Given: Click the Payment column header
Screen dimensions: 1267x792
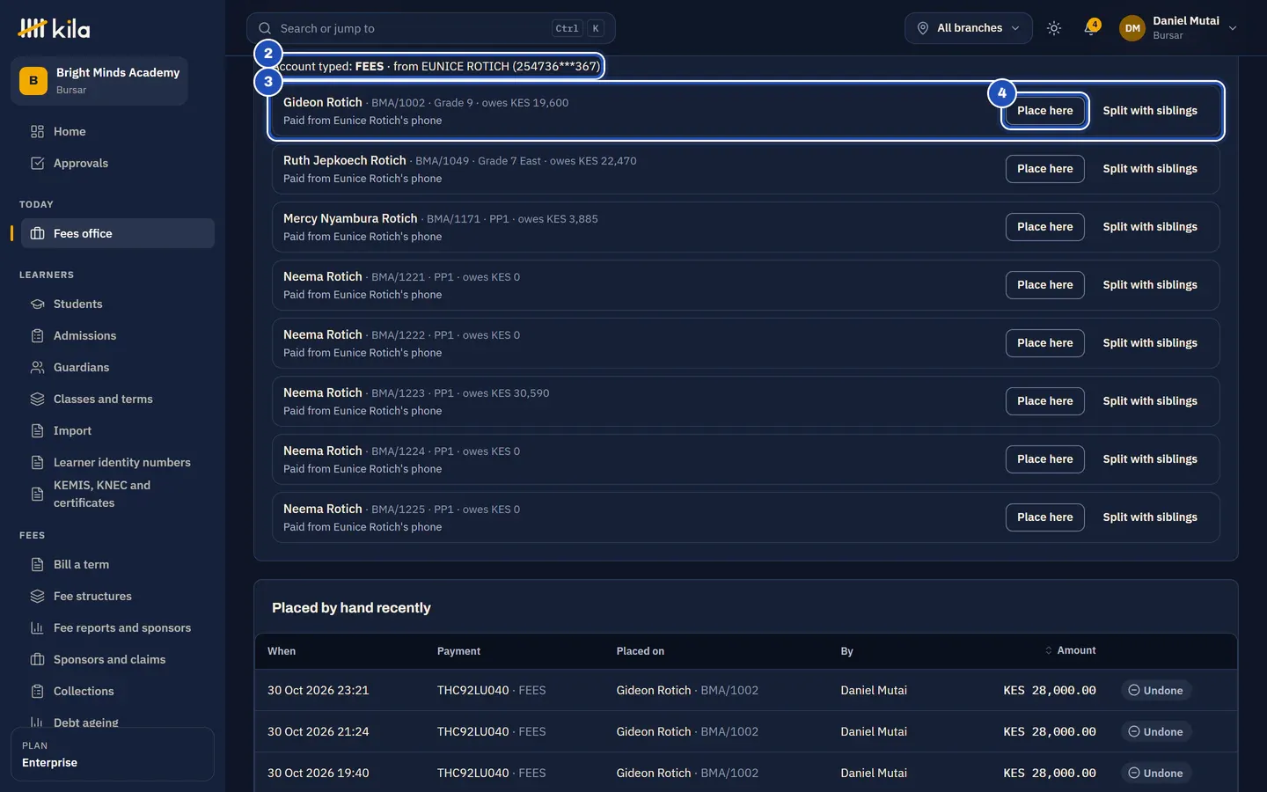Looking at the screenshot, I should [x=458, y=651].
